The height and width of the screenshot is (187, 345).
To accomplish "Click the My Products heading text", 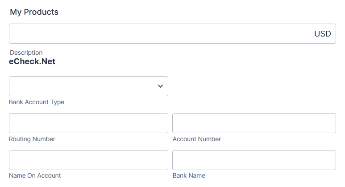I will pos(34,12).
